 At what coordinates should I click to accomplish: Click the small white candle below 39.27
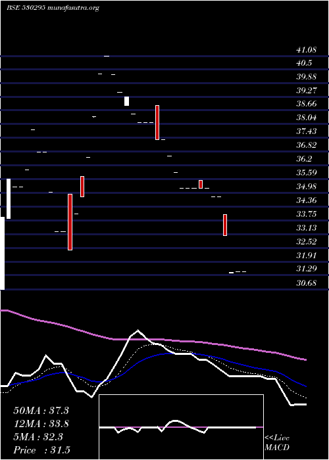tap(126, 101)
